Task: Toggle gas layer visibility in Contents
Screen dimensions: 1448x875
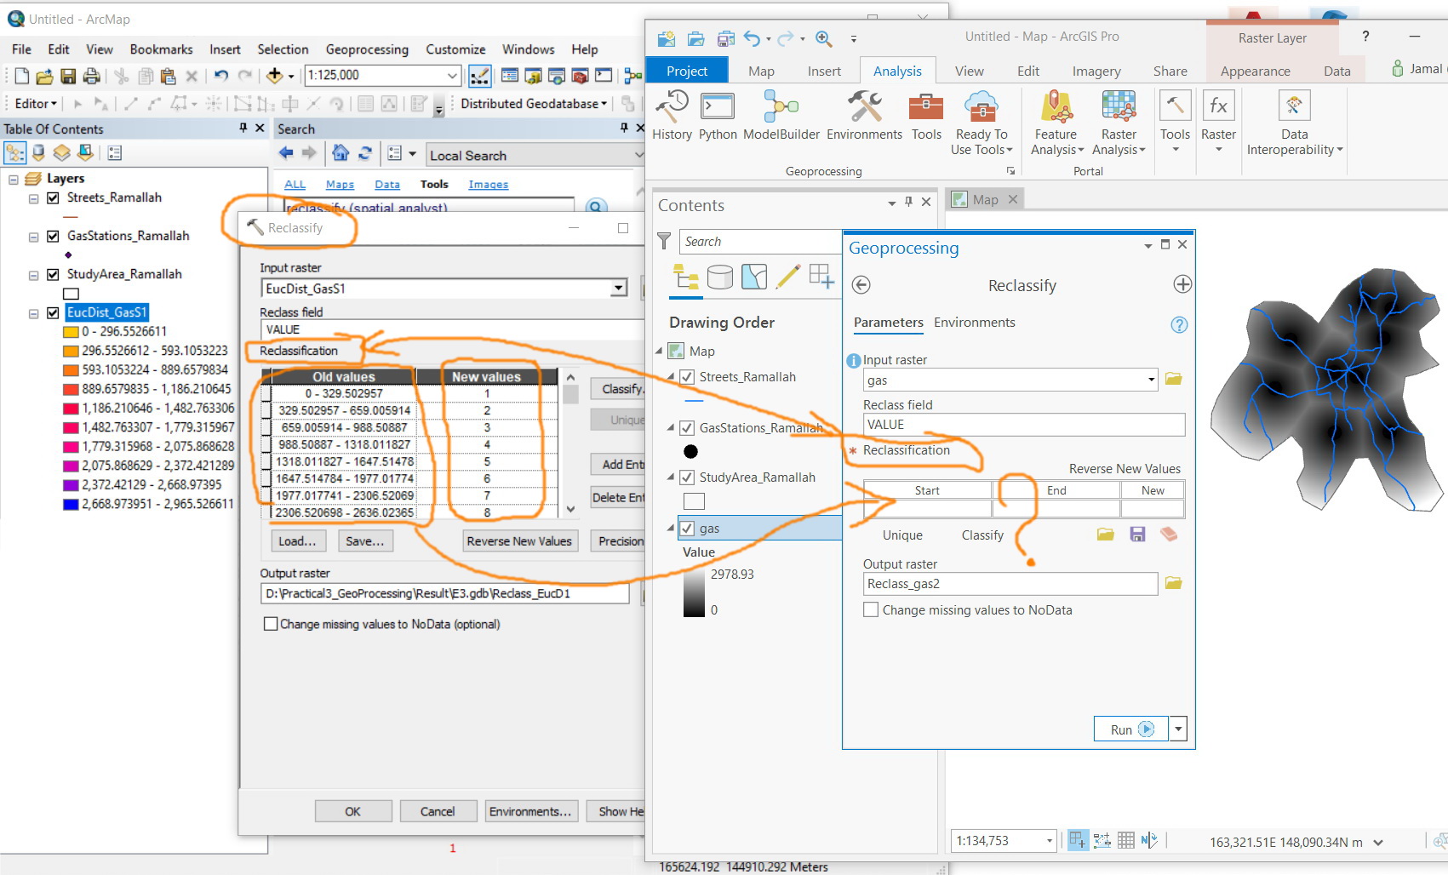Action: pos(687,528)
